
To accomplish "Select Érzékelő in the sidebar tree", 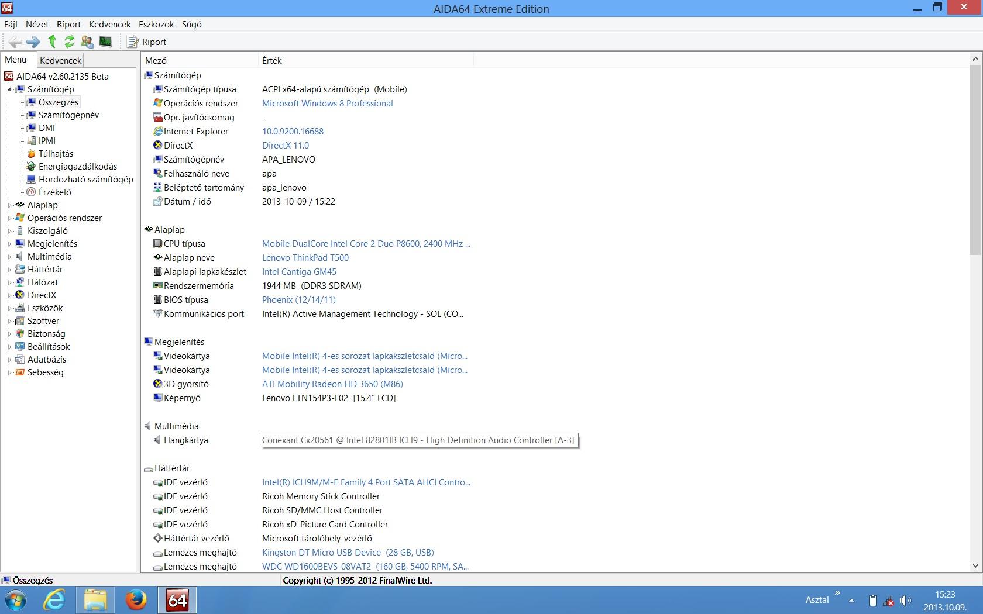I will pos(55,192).
